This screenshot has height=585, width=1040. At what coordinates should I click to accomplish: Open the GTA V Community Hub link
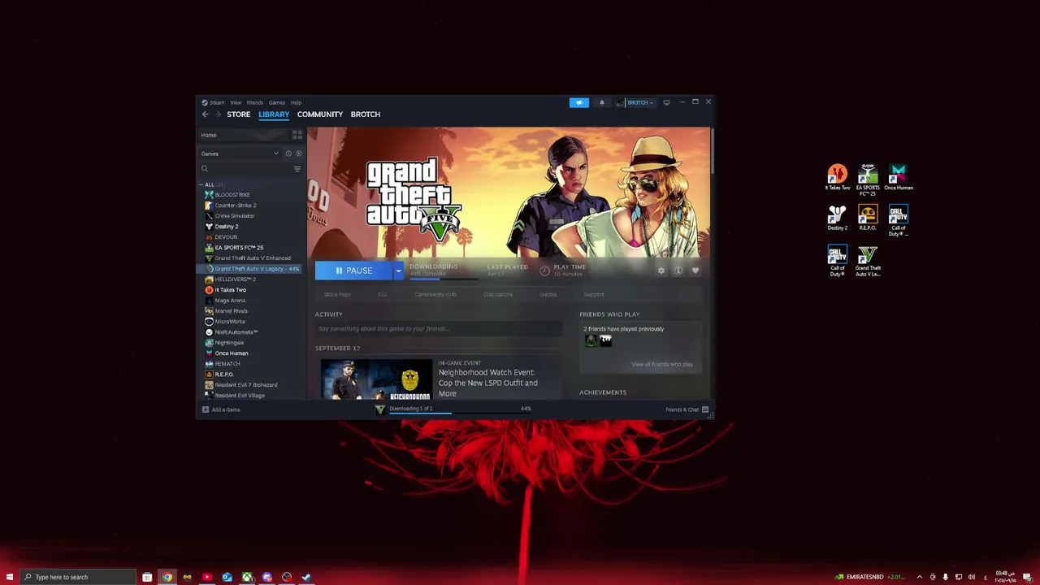(435, 294)
